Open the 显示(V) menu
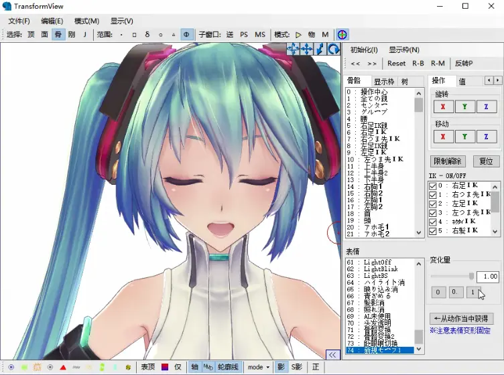Screen dimensions: 504x375 [x=122, y=21]
